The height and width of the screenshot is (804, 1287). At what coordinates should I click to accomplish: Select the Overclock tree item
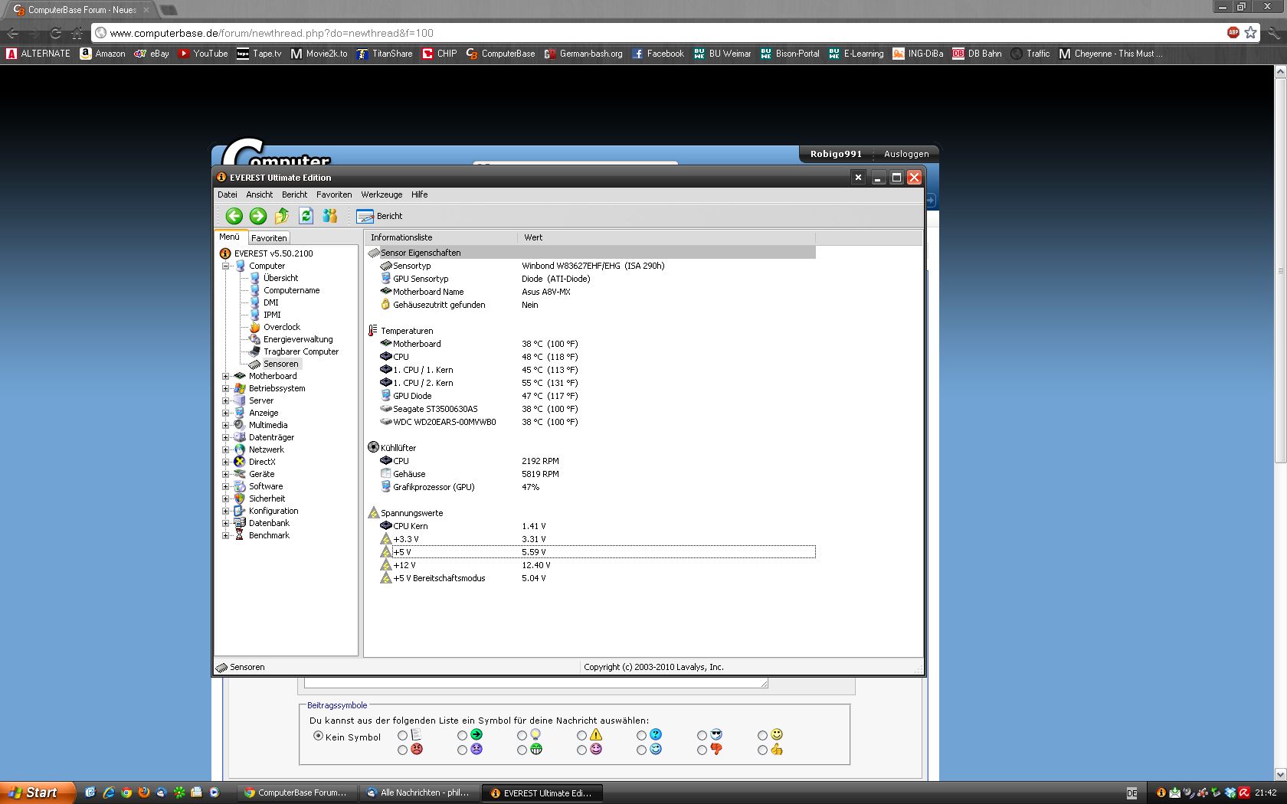(282, 327)
